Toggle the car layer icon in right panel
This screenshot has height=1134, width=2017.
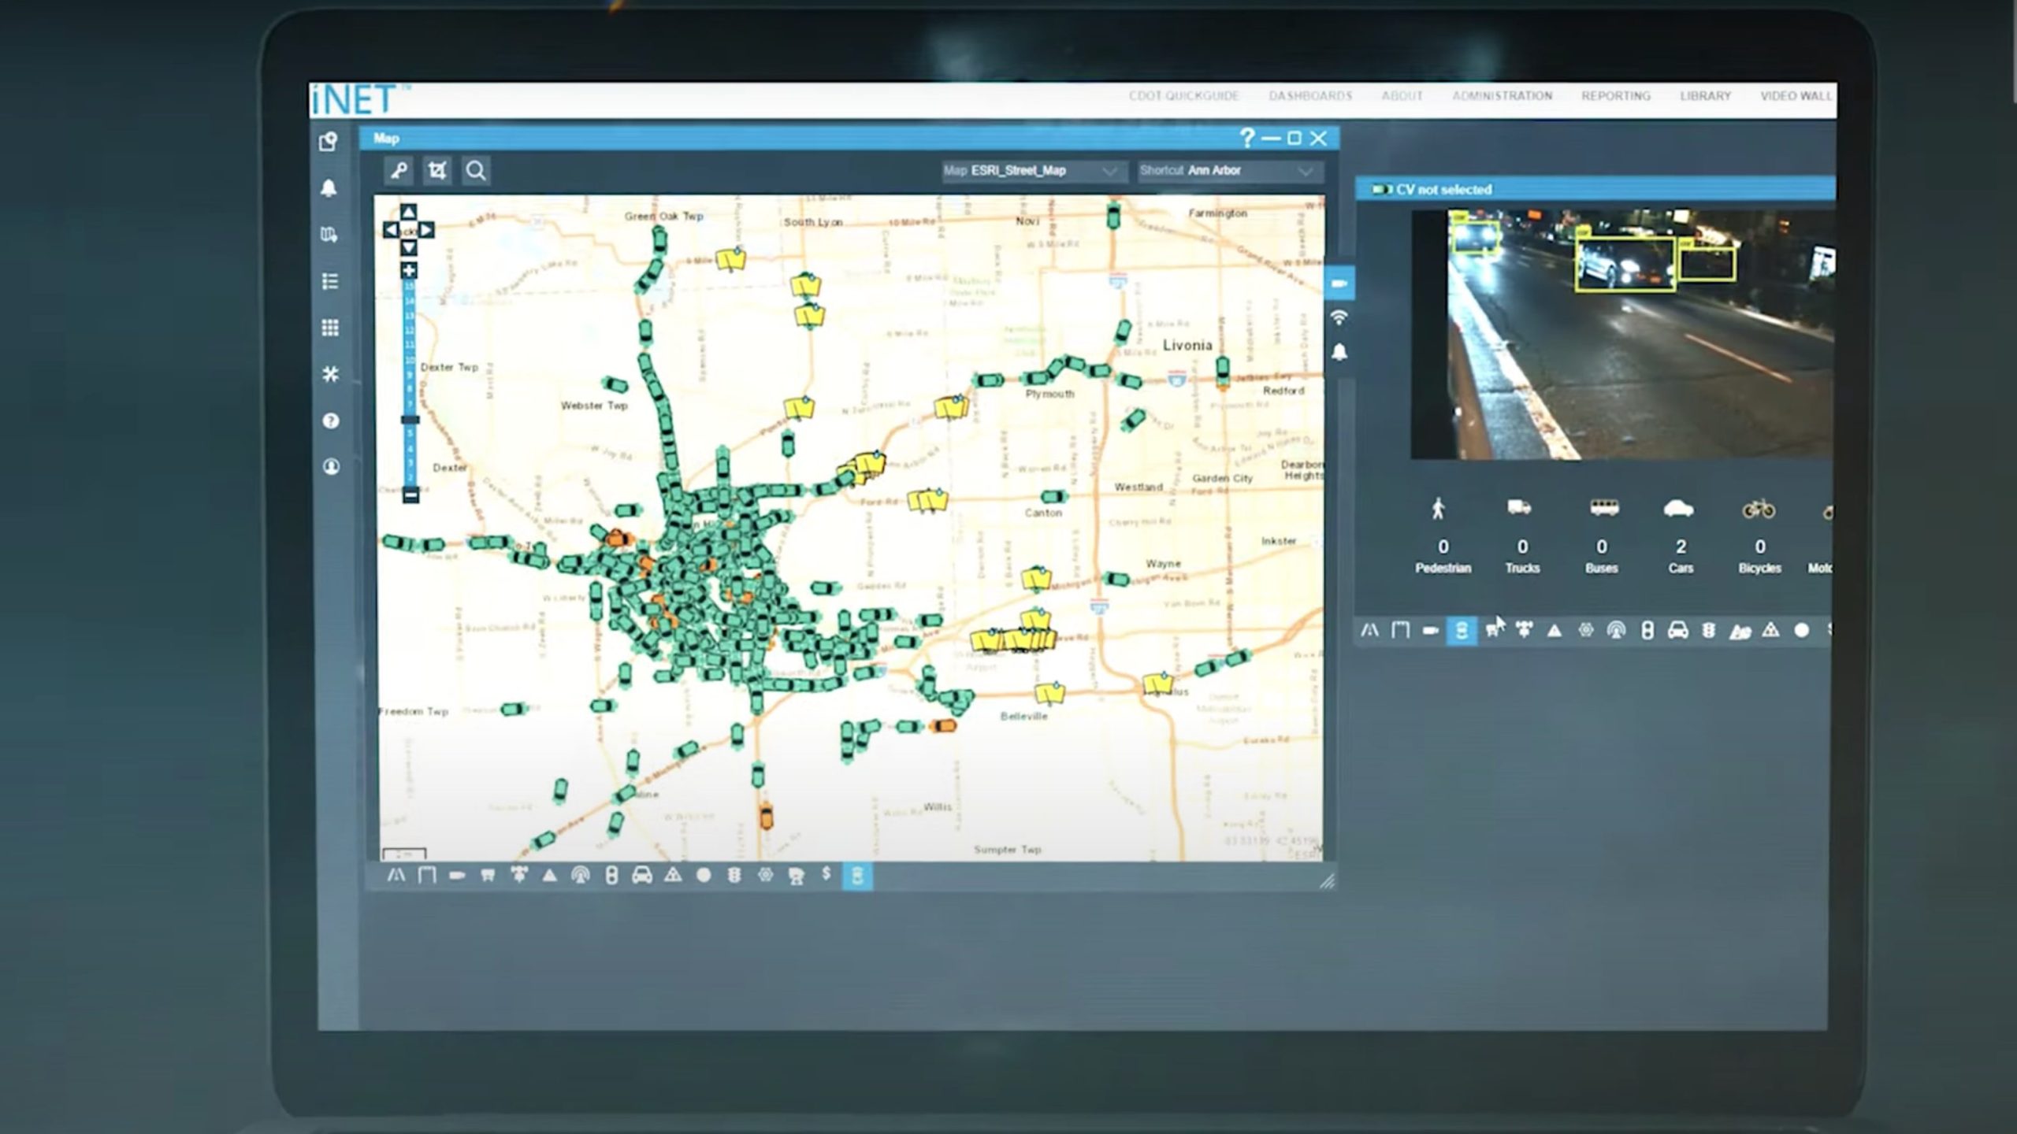click(x=1677, y=630)
